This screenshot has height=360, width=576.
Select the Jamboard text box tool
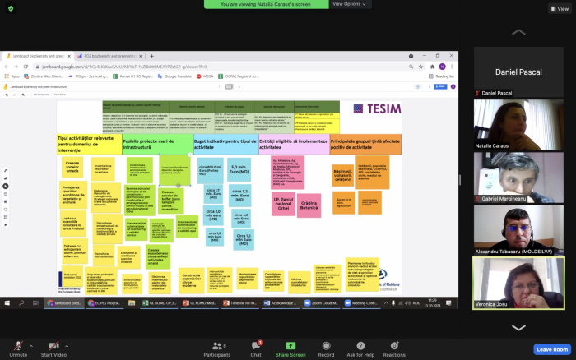pos(6,217)
